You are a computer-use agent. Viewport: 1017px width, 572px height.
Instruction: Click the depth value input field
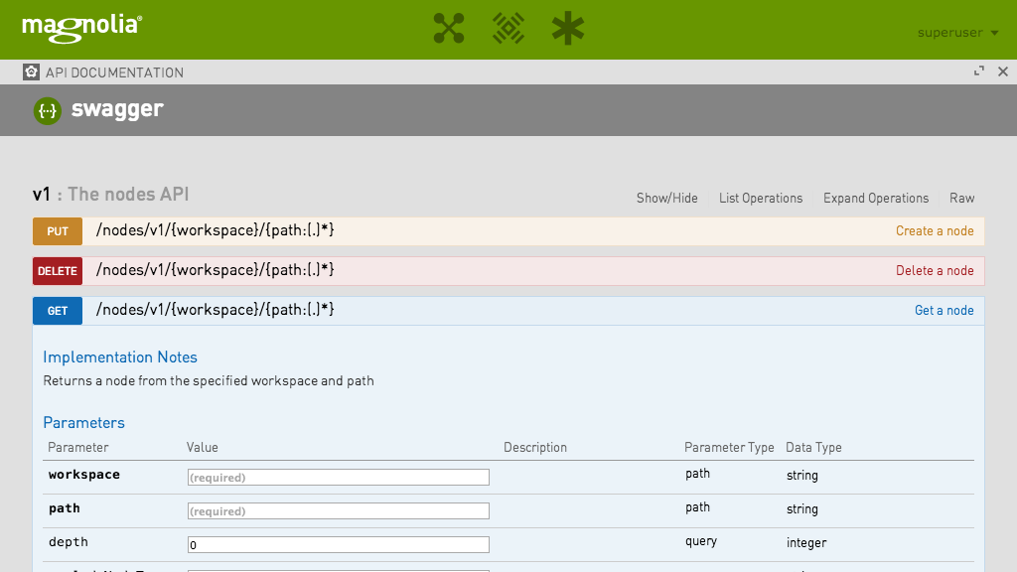click(x=338, y=545)
